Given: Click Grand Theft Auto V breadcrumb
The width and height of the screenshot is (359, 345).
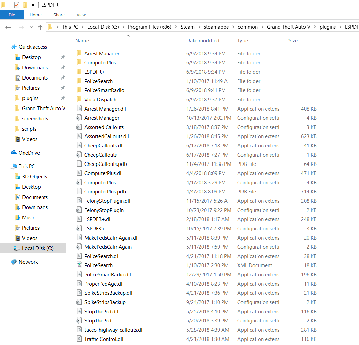Looking at the screenshot, I should (x=288, y=27).
